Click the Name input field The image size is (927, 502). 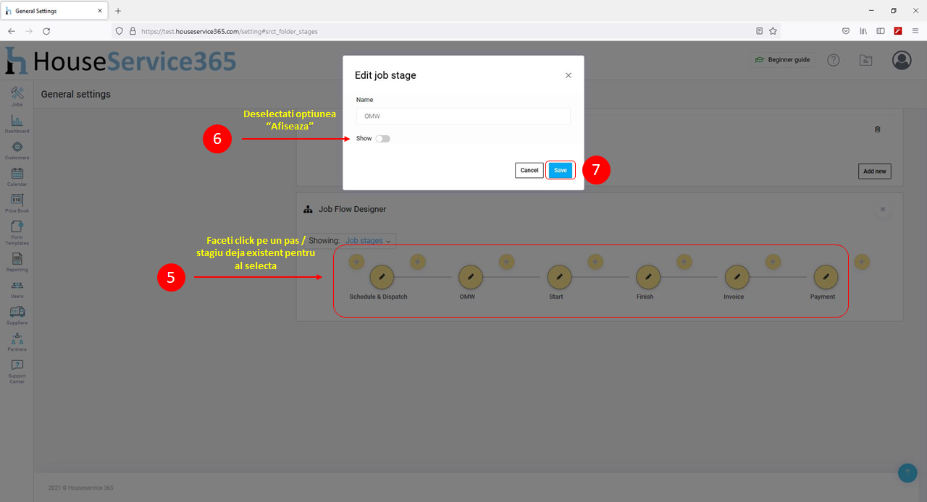click(x=463, y=116)
